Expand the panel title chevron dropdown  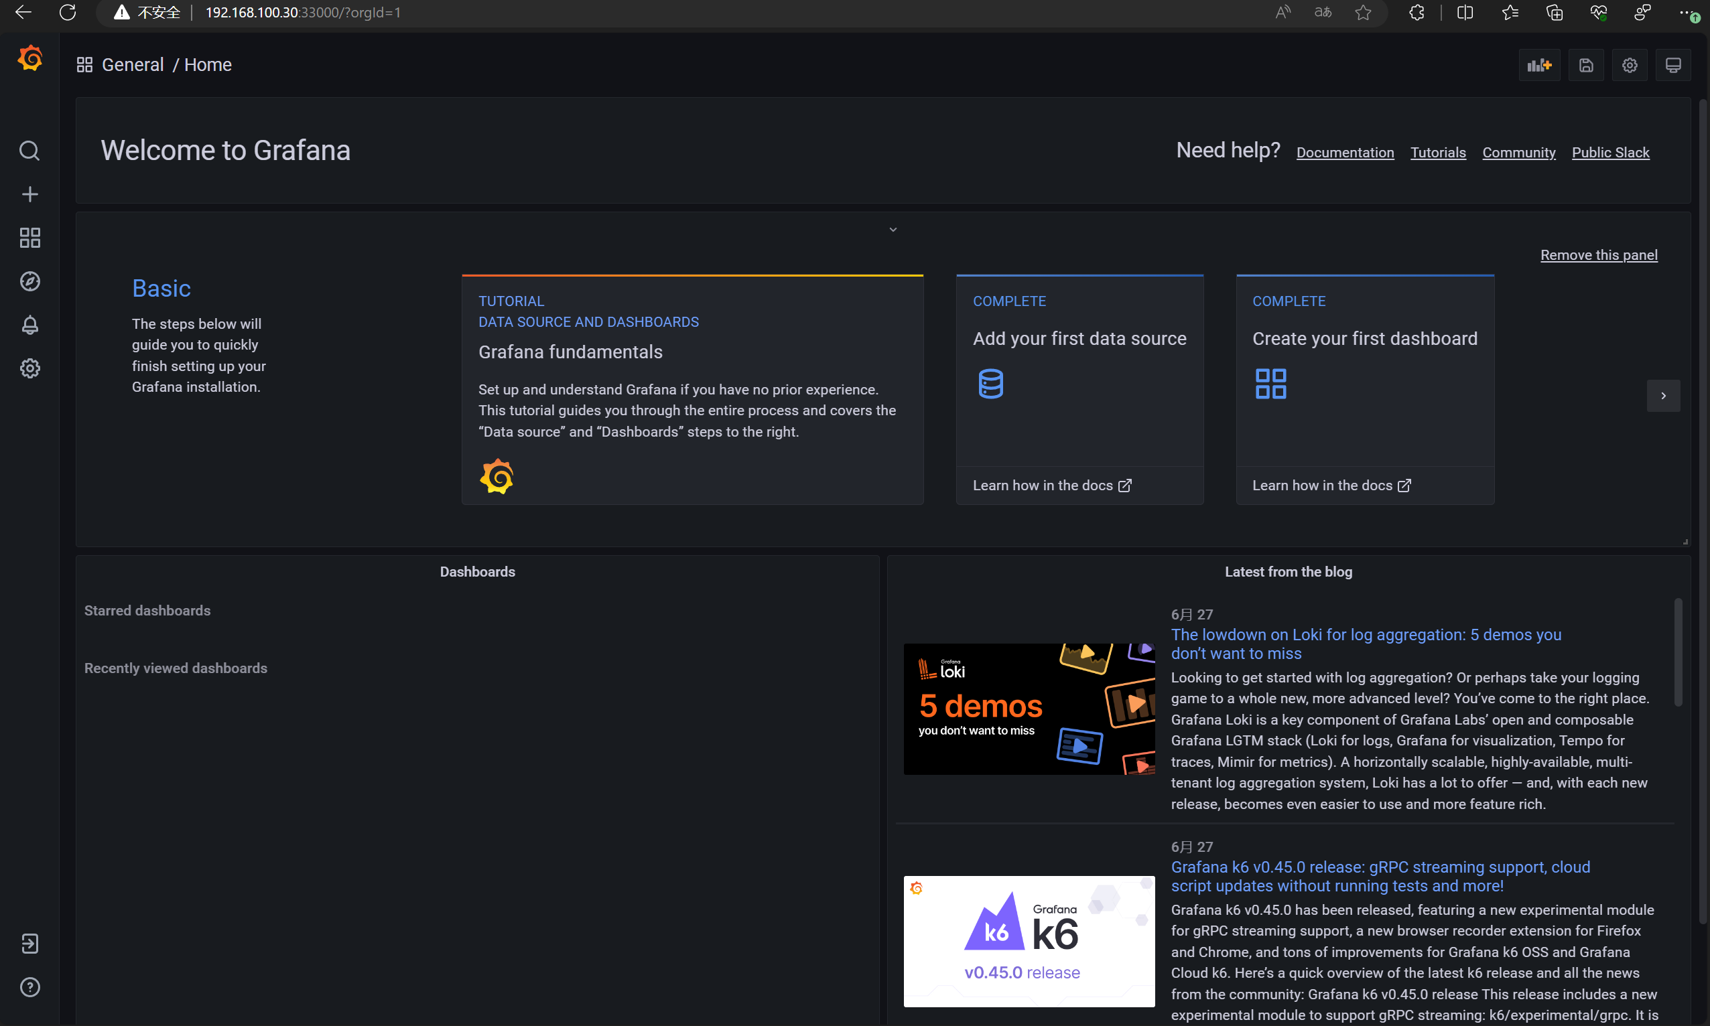[x=893, y=230]
